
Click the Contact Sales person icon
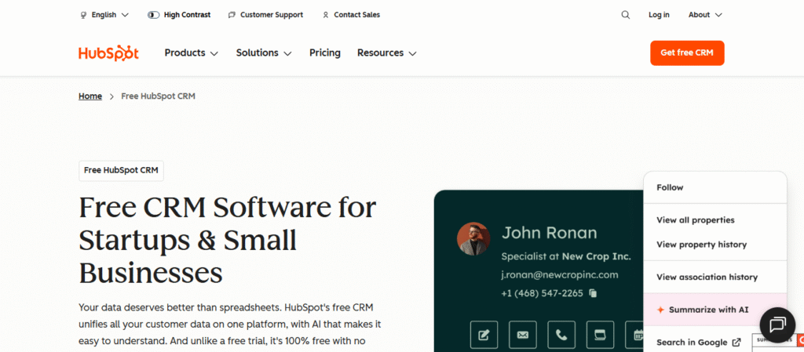coord(326,15)
